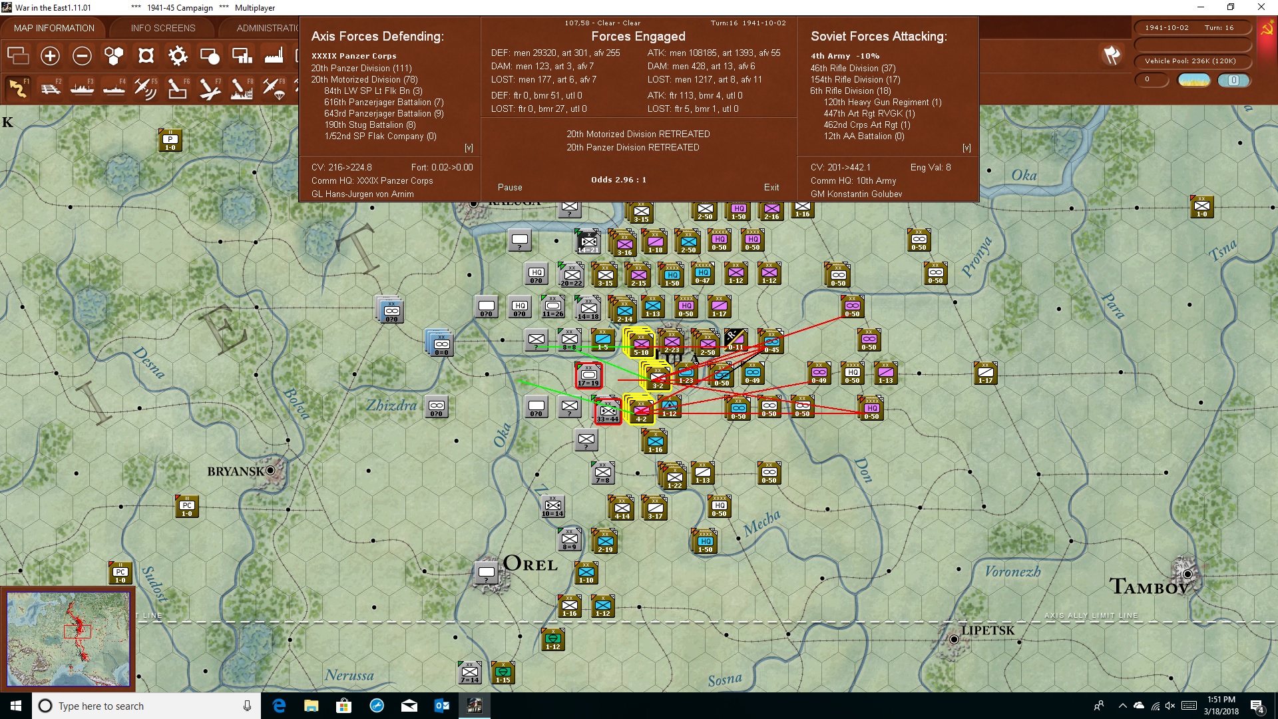1278x719 pixels.
Task: Click the strategic minimap thumbnail
Action: click(x=69, y=639)
